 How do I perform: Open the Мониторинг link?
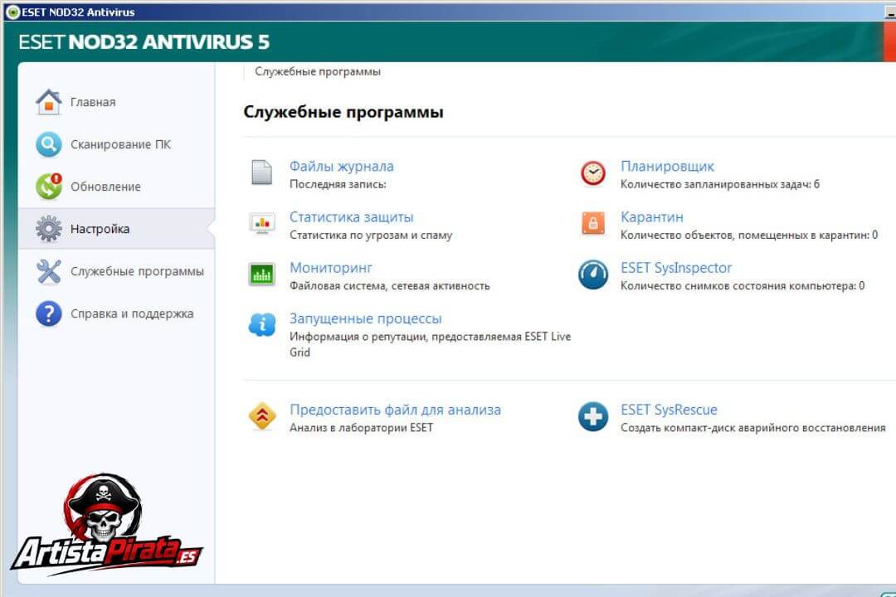click(x=331, y=268)
